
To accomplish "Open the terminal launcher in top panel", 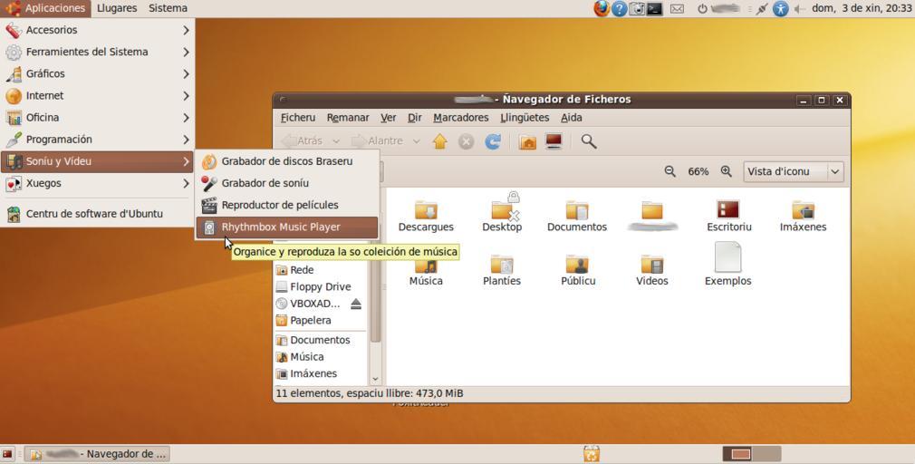I will (x=654, y=8).
